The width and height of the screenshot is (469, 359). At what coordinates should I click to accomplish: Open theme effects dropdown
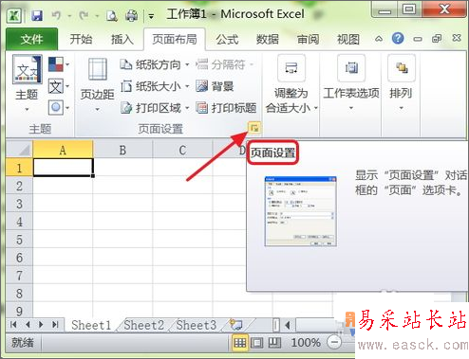(59, 108)
